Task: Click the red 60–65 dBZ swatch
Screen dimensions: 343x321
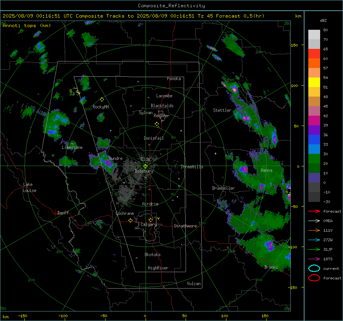Action: [x=314, y=53]
